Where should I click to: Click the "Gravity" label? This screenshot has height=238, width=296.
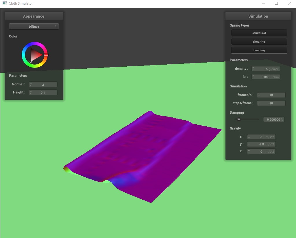click(235, 128)
